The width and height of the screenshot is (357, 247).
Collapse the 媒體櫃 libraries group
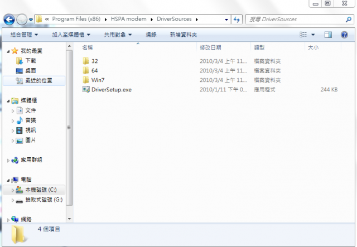coord(8,101)
